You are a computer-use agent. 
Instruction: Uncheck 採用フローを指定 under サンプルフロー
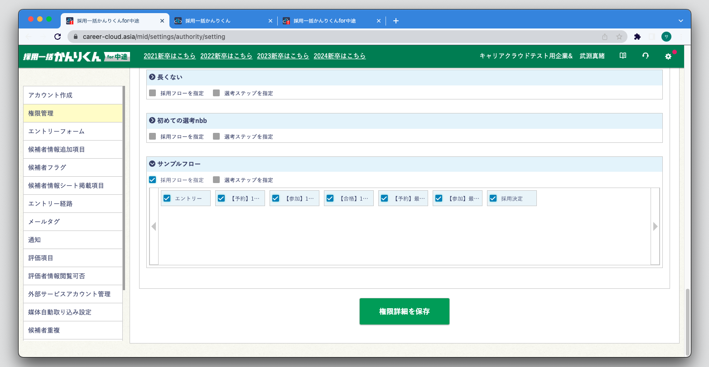pyautogui.click(x=153, y=180)
